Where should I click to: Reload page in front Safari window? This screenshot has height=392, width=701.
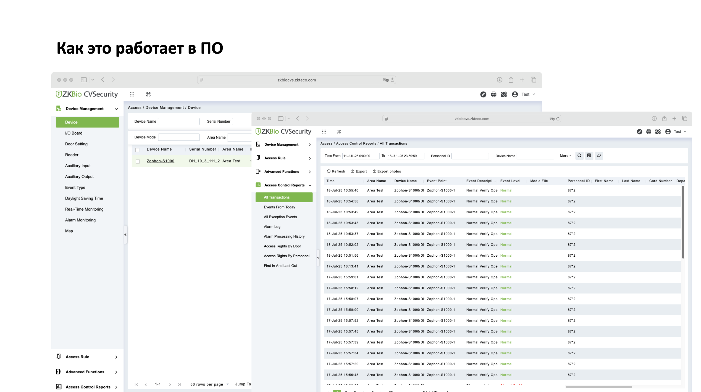(x=558, y=119)
